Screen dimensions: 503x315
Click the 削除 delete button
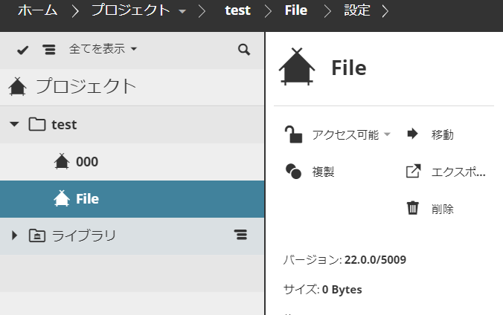pyautogui.click(x=443, y=209)
